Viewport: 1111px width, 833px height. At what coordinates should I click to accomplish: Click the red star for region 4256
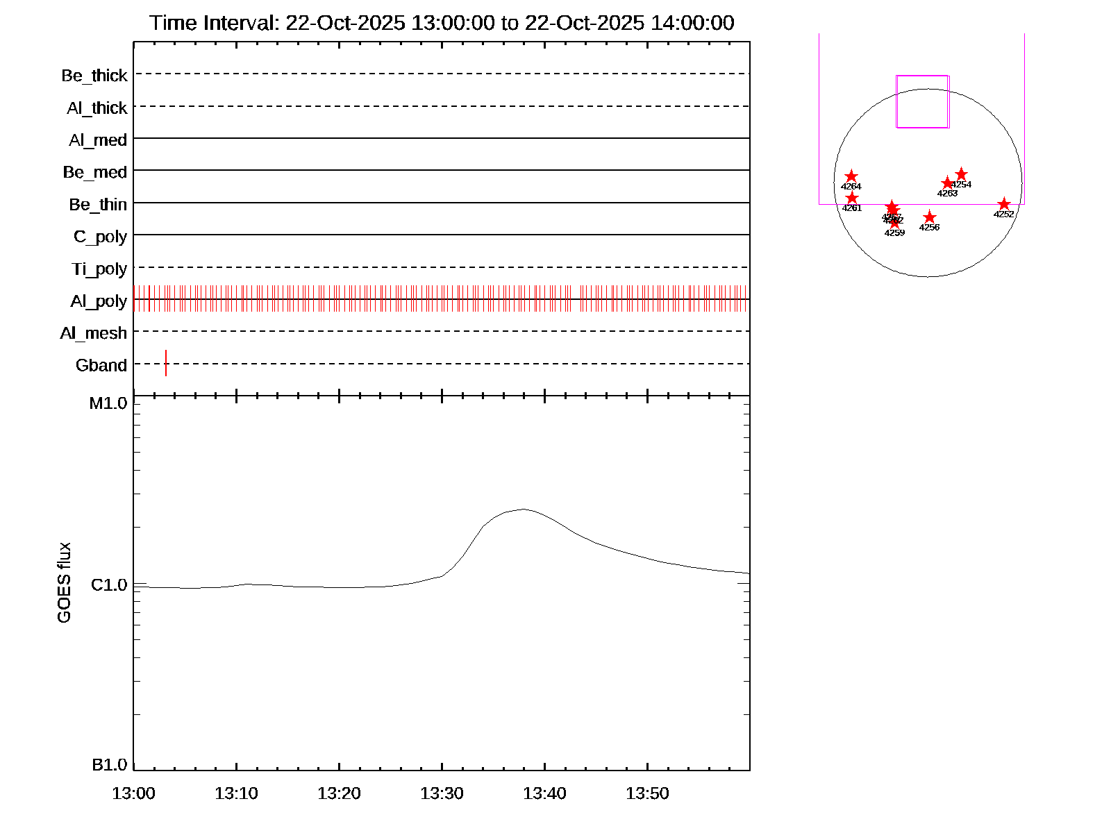click(x=929, y=218)
